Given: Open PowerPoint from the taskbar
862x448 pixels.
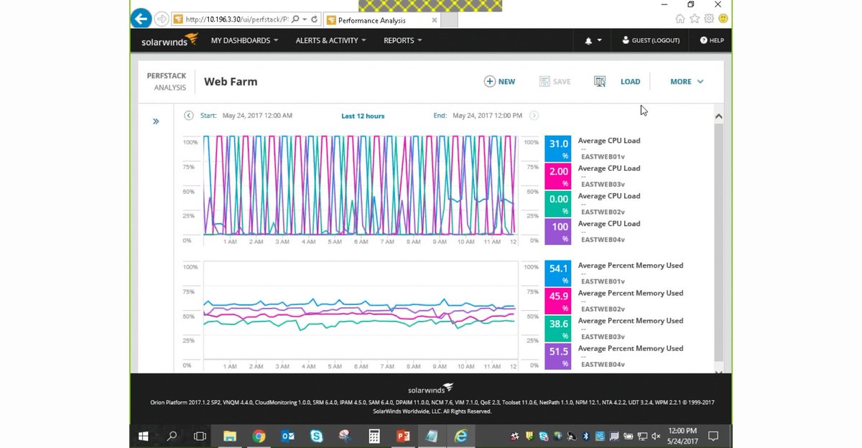Looking at the screenshot, I should point(402,436).
